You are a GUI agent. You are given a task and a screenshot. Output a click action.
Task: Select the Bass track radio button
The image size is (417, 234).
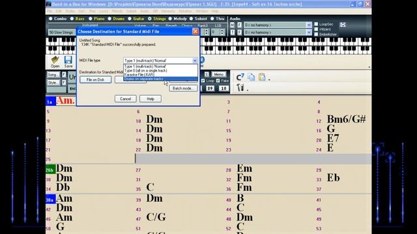pos(72,19)
